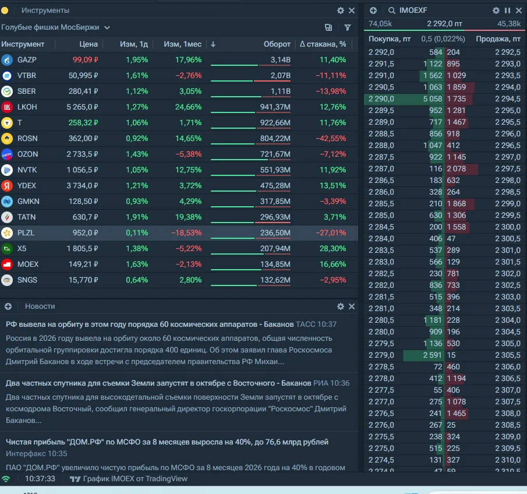Click the yellow dot in Инструменты header
527x494 pixels.
coord(5,10)
